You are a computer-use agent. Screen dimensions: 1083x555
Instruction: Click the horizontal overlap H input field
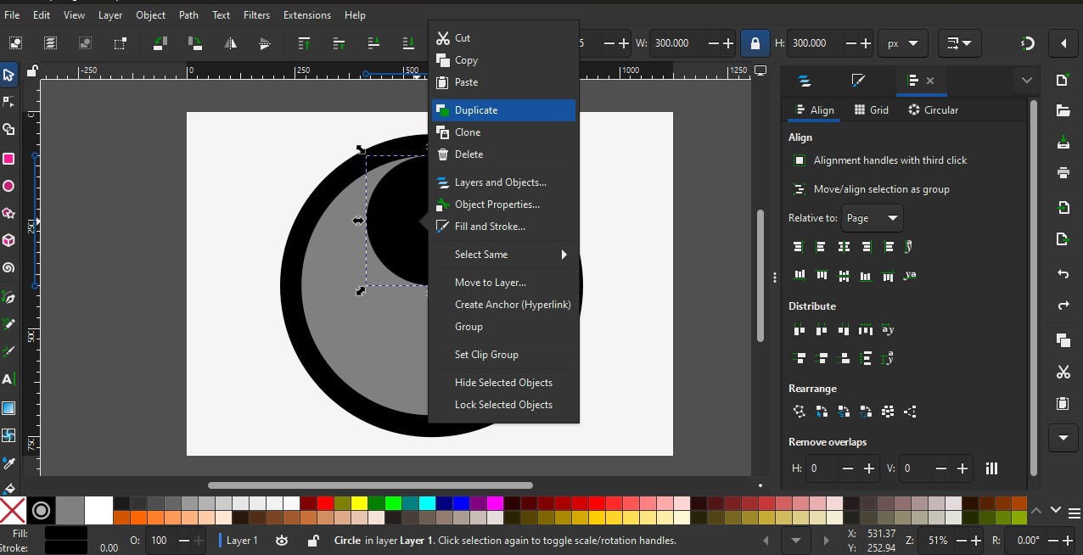click(822, 468)
